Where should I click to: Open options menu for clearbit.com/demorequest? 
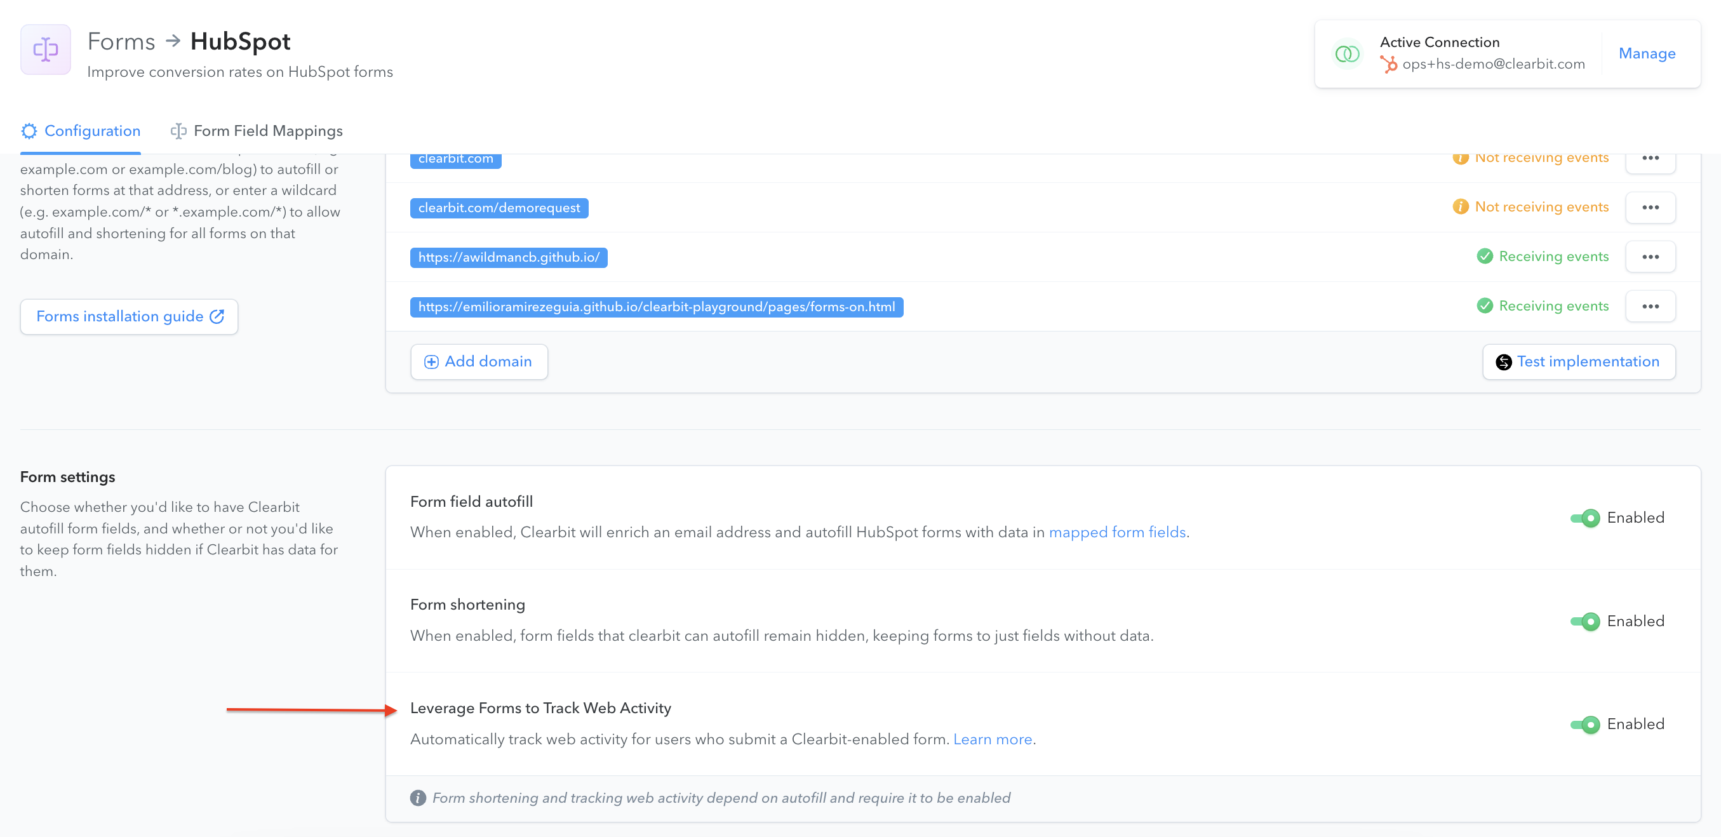(1650, 207)
